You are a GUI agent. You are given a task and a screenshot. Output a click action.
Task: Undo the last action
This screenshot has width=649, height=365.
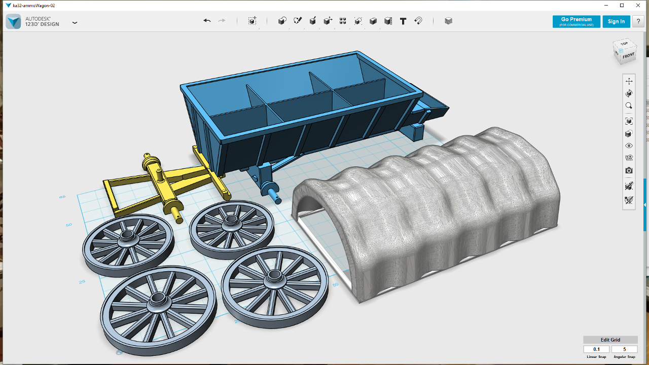click(207, 21)
